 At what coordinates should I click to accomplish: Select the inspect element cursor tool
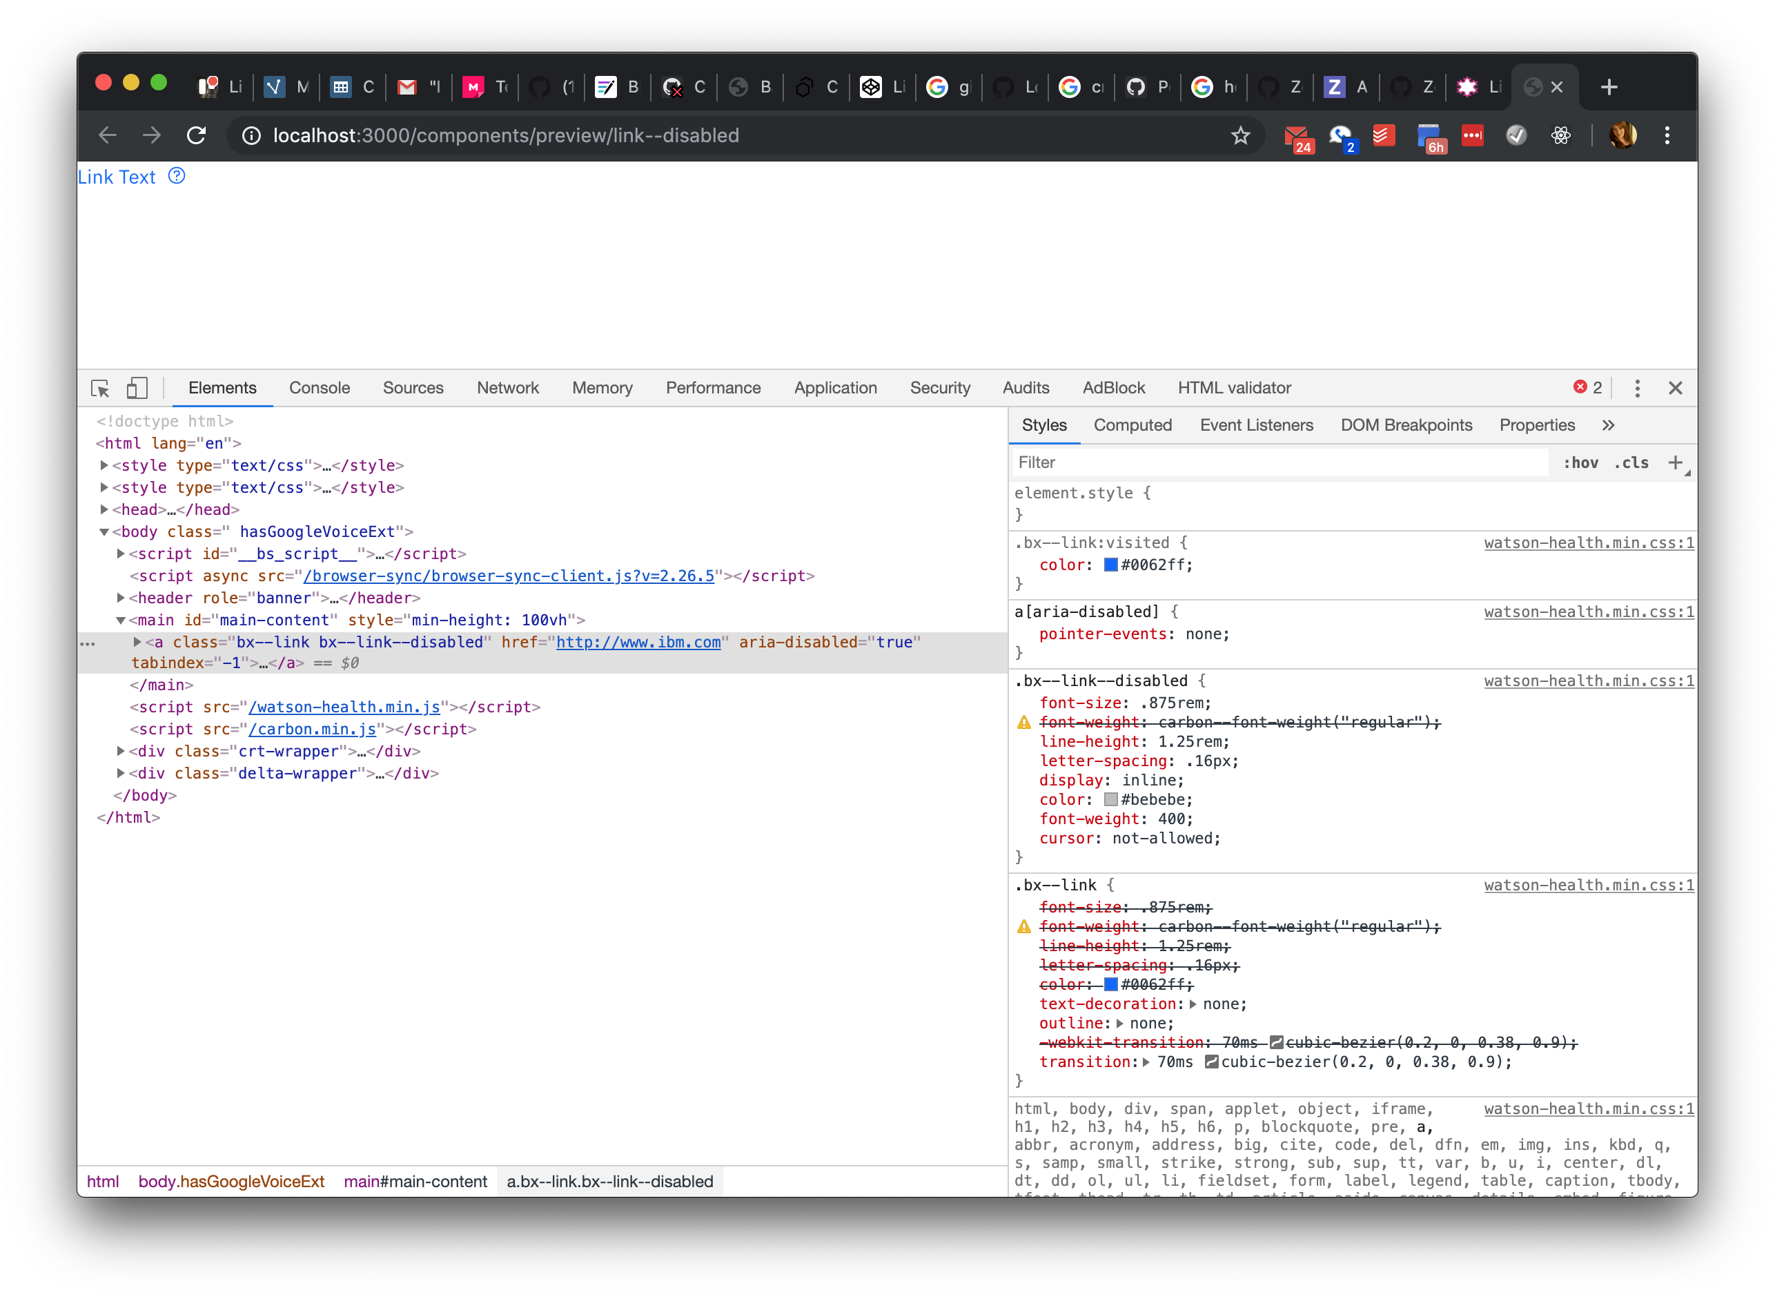100,388
